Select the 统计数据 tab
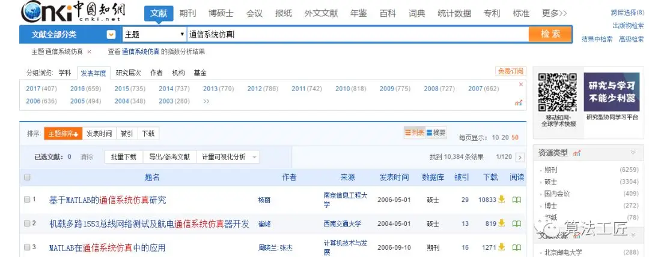649x257 pixels. [x=454, y=14]
